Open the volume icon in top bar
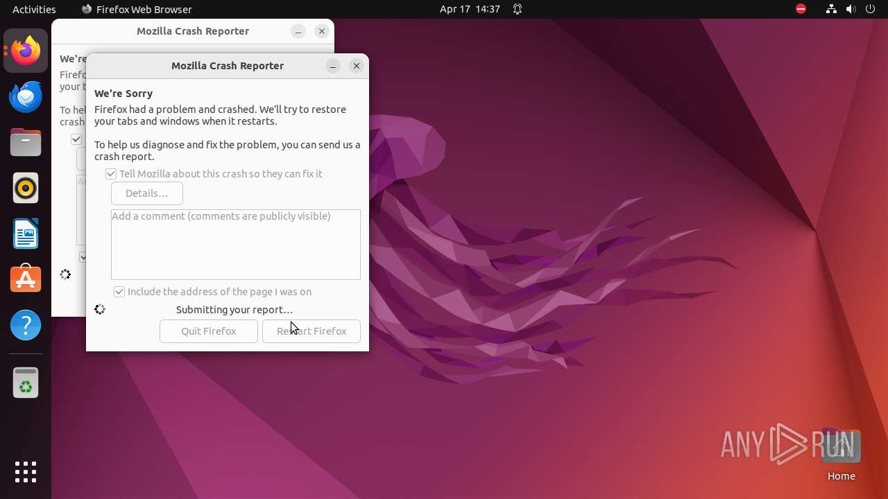Screen dimensions: 888x499 851,9
